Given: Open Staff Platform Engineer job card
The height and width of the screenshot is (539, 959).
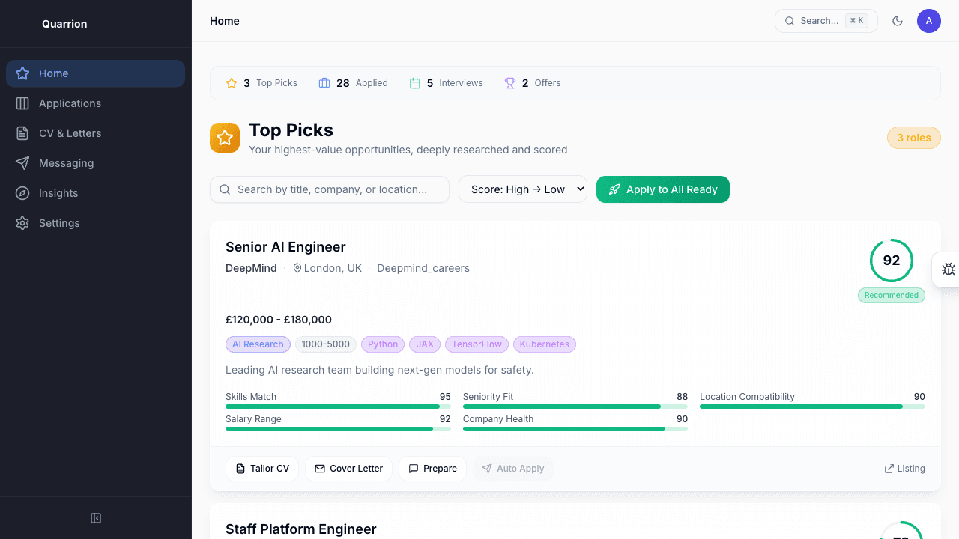Looking at the screenshot, I should click(575, 522).
